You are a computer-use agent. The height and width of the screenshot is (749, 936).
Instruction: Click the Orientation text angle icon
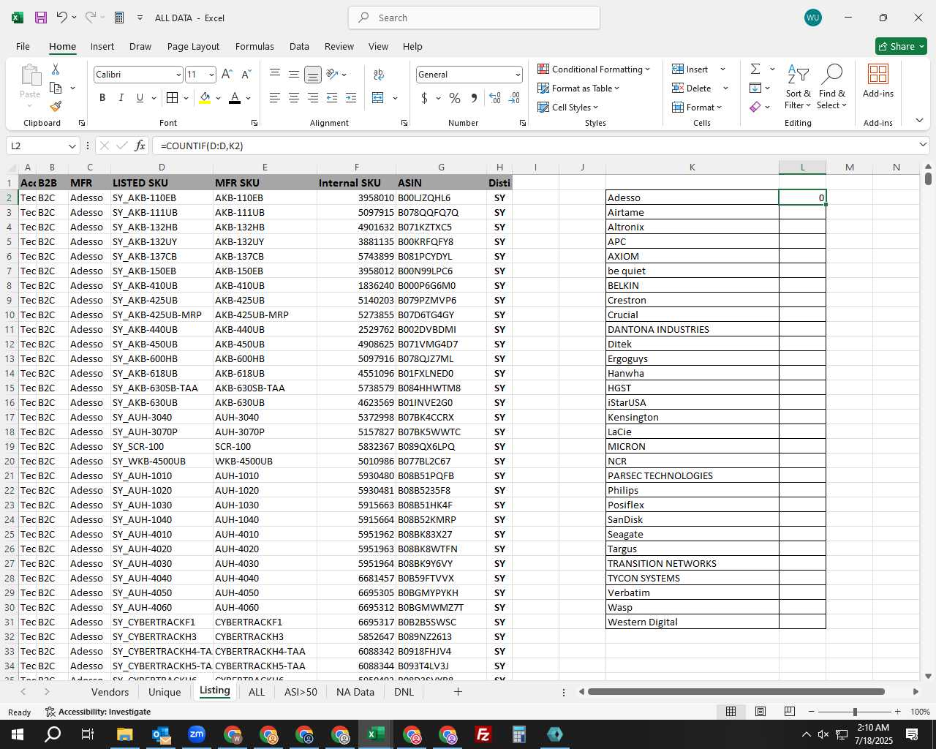click(x=332, y=74)
